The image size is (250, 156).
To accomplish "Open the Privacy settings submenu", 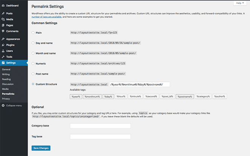I will 6,98.
